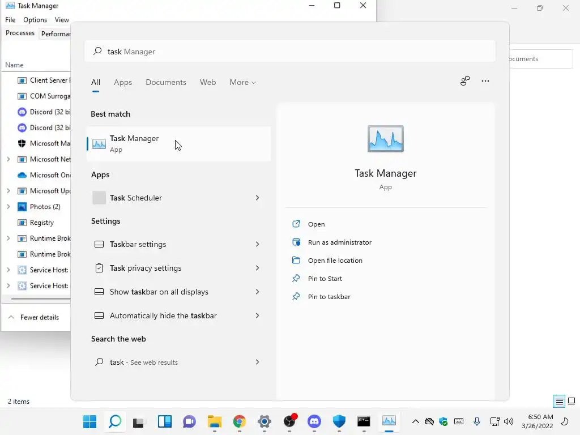Select Processes tab in Task Manager
The height and width of the screenshot is (435, 580).
tap(20, 33)
